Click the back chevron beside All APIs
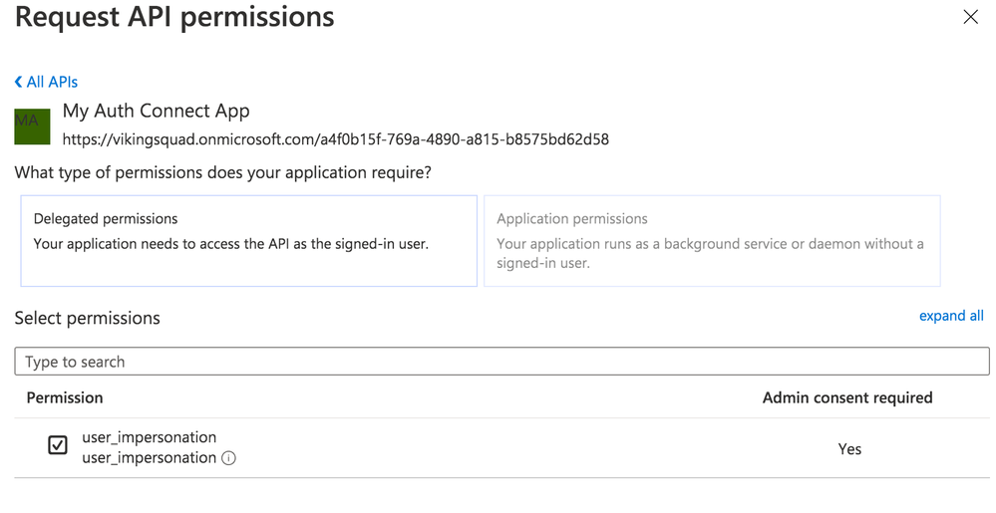Image resolution: width=996 pixels, height=513 pixels. pos(18,82)
